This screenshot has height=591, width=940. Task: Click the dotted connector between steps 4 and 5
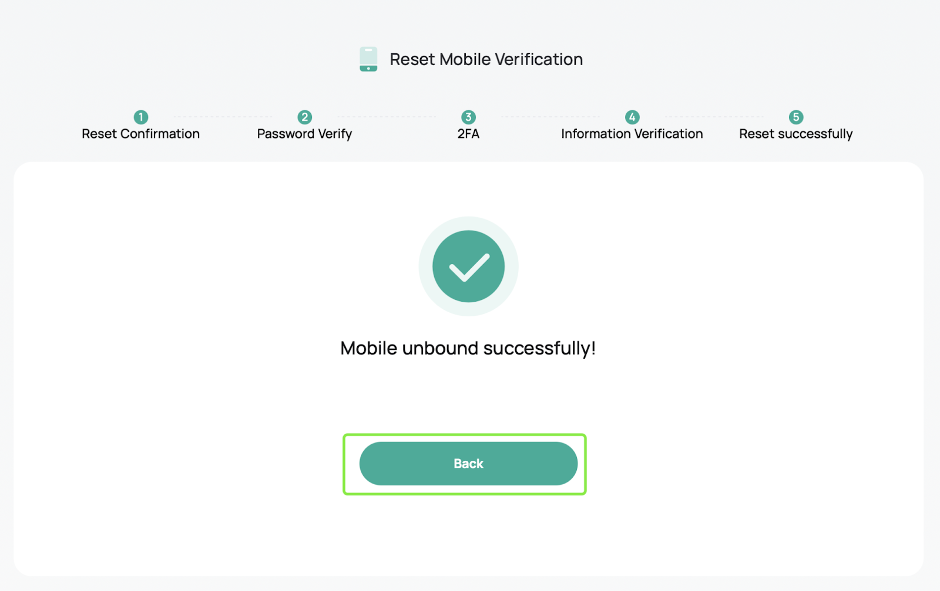coord(714,117)
